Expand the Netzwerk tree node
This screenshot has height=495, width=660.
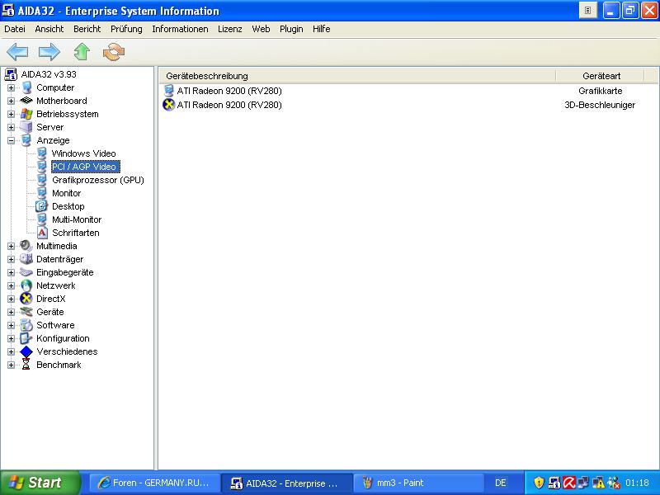(x=11, y=285)
